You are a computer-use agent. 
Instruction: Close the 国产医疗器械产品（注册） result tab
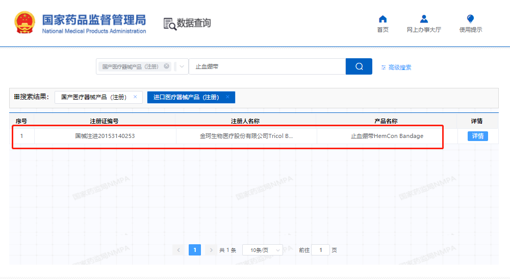(135, 97)
